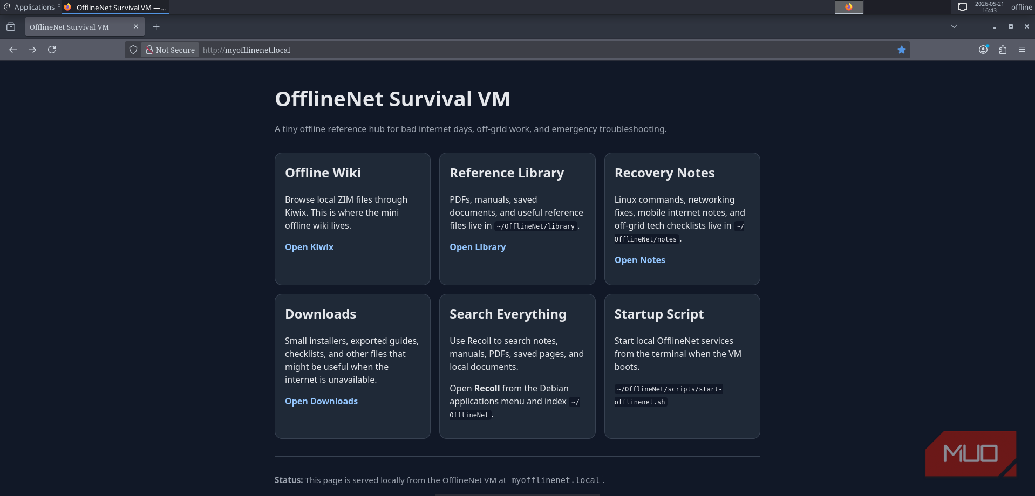The height and width of the screenshot is (496, 1035).
Task: Click the tracking protection shield icon
Action: click(x=133, y=50)
